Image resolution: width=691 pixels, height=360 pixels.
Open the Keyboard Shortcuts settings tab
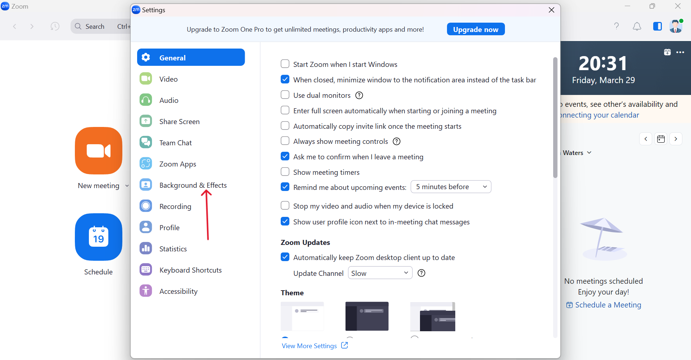pyautogui.click(x=191, y=270)
